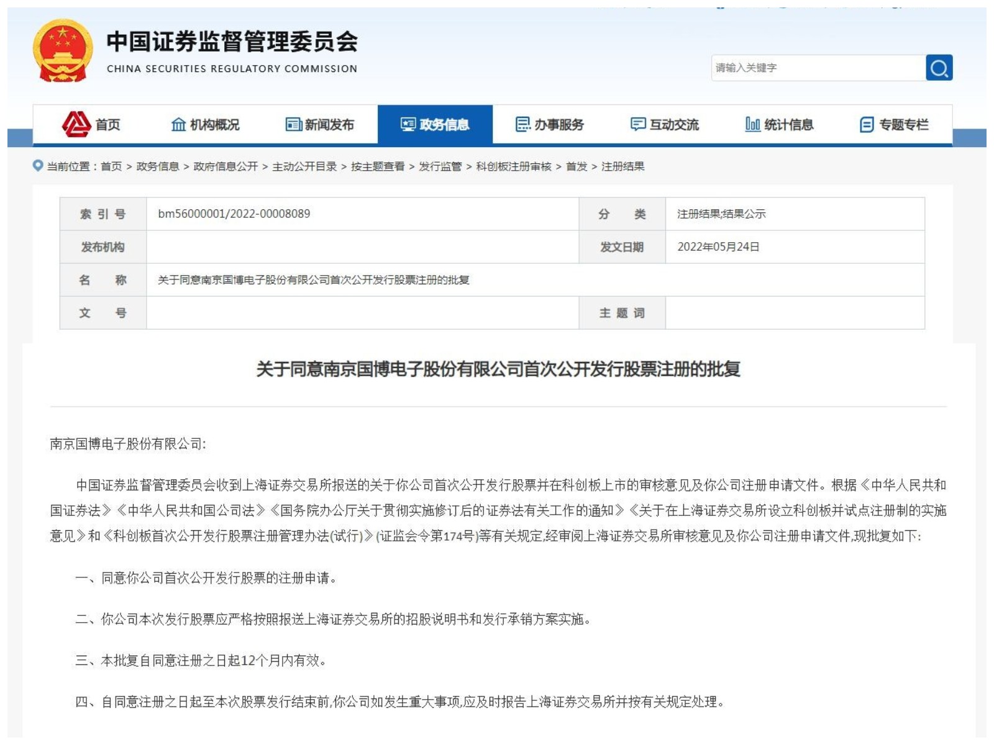Click the 专题专栏 page icon
Screen dimensions: 994x745
(867, 125)
